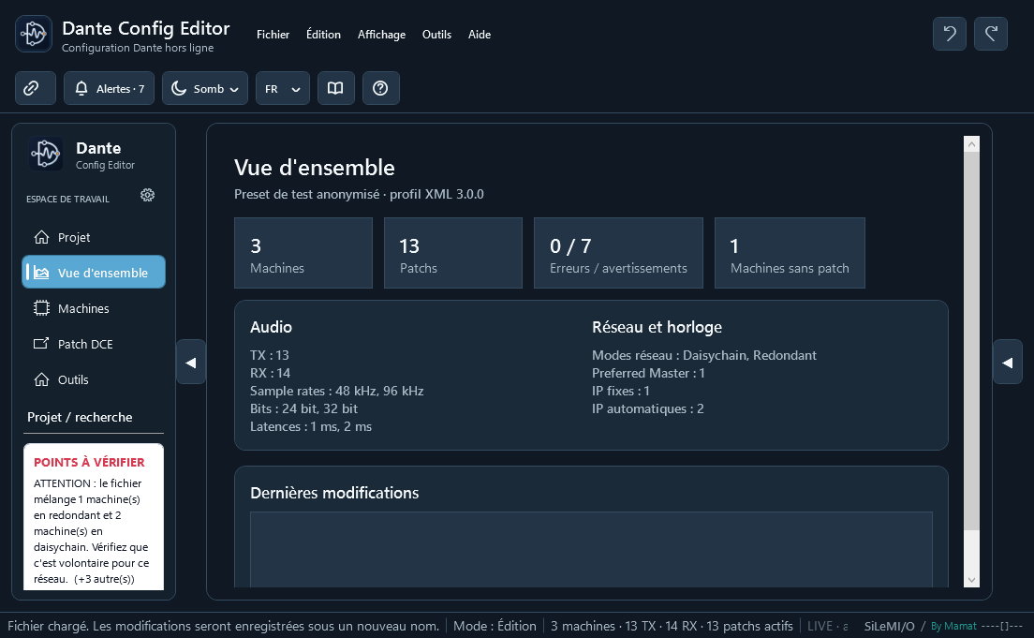Open the Somb theme dropdown
This screenshot has width=1034, height=638.
[205, 88]
